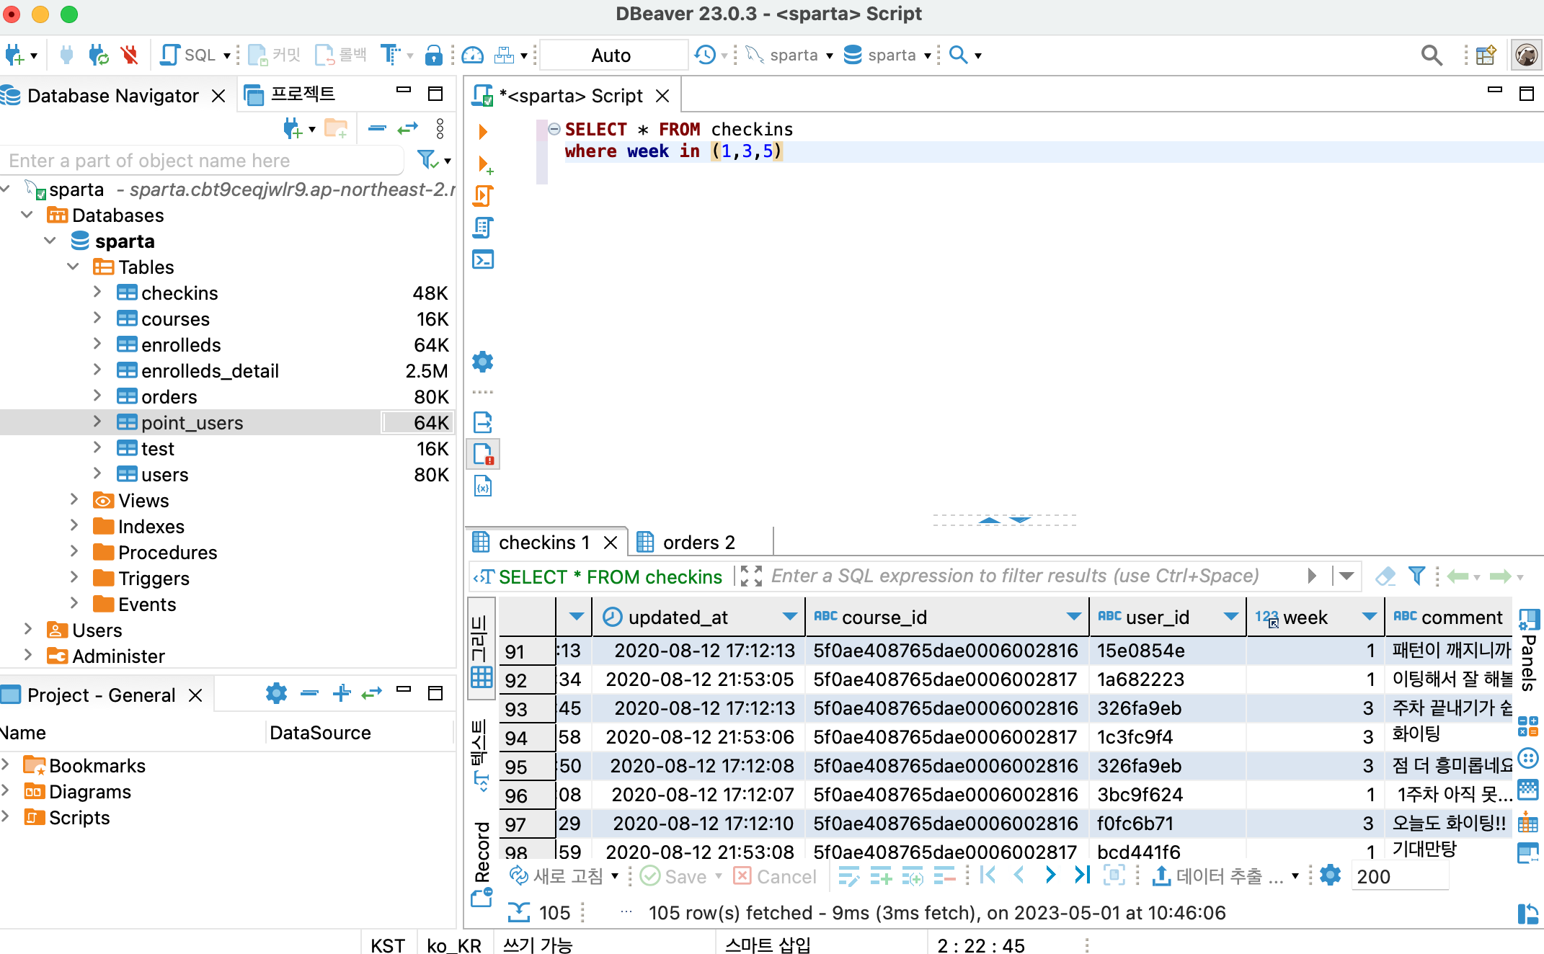Toggle the Panels side bar

pyautogui.click(x=1528, y=650)
